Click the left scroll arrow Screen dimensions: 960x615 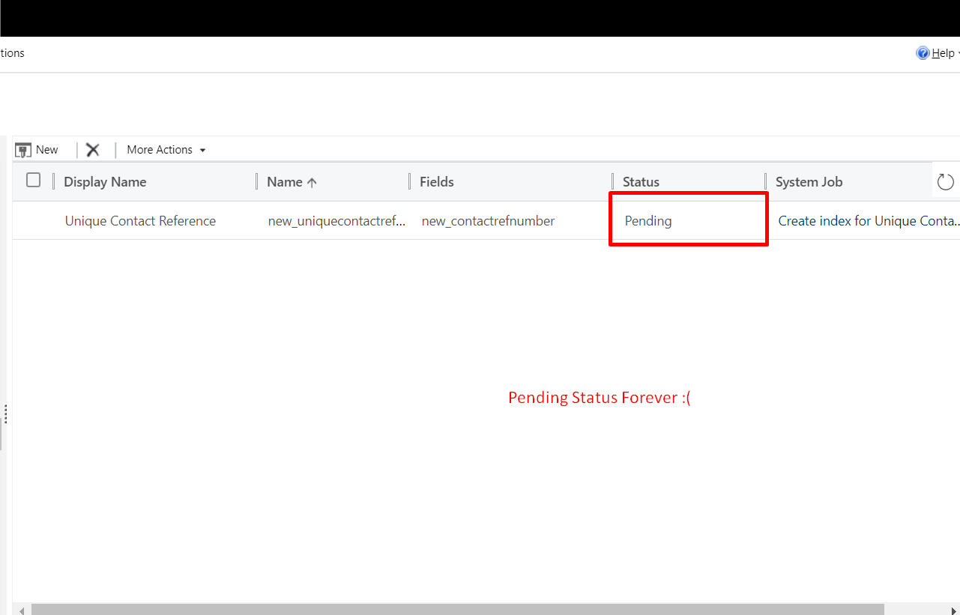coord(21,610)
